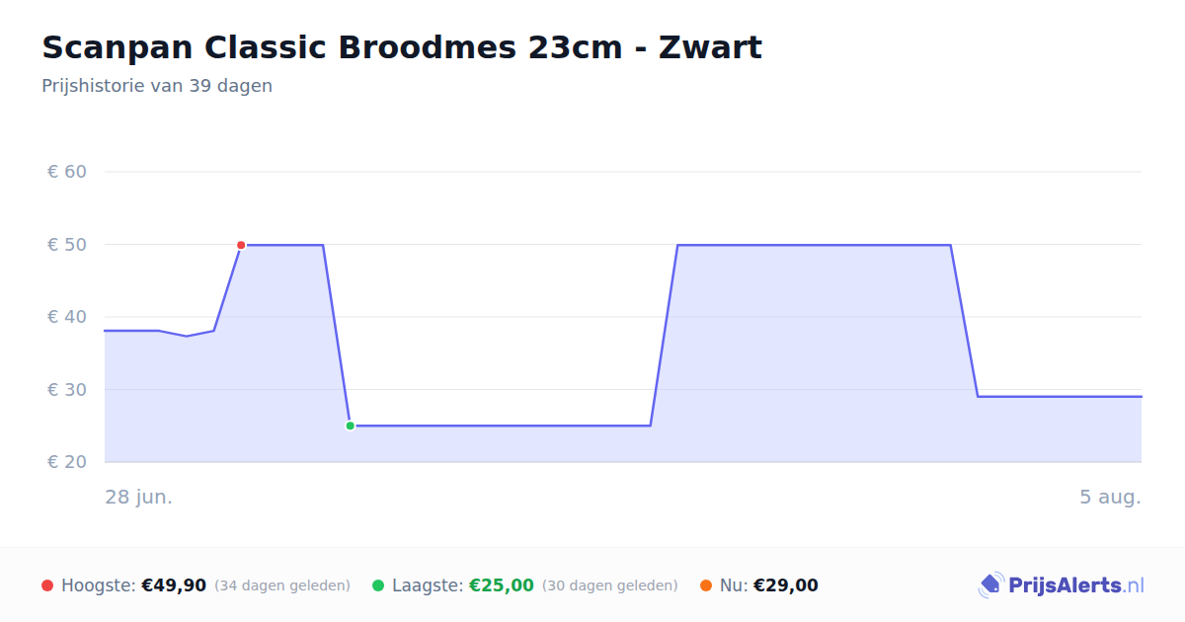
Task: Click the current price €29,00 value
Action: 786,585
